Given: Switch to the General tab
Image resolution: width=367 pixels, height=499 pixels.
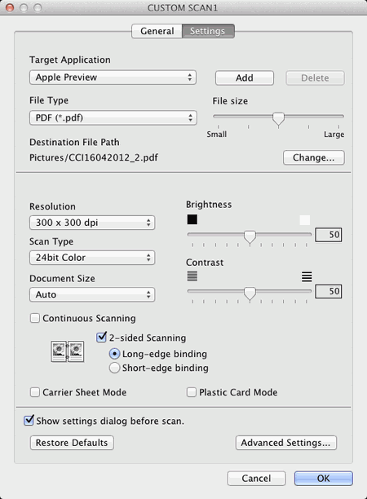Looking at the screenshot, I should (157, 31).
